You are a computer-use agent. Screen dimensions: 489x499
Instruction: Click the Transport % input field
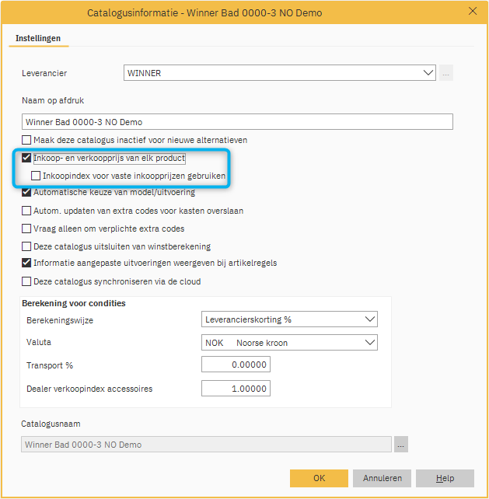click(235, 365)
